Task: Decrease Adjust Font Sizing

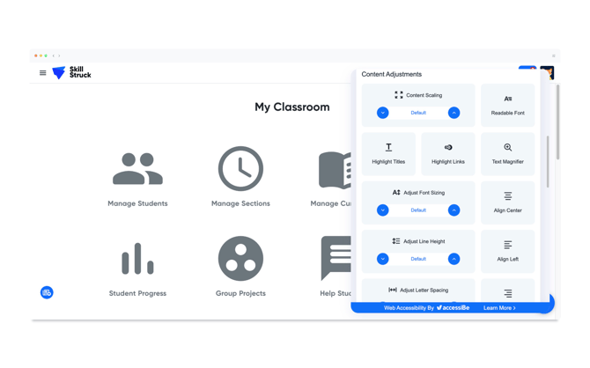Action: pyautogui.click(x=383, y=210)
